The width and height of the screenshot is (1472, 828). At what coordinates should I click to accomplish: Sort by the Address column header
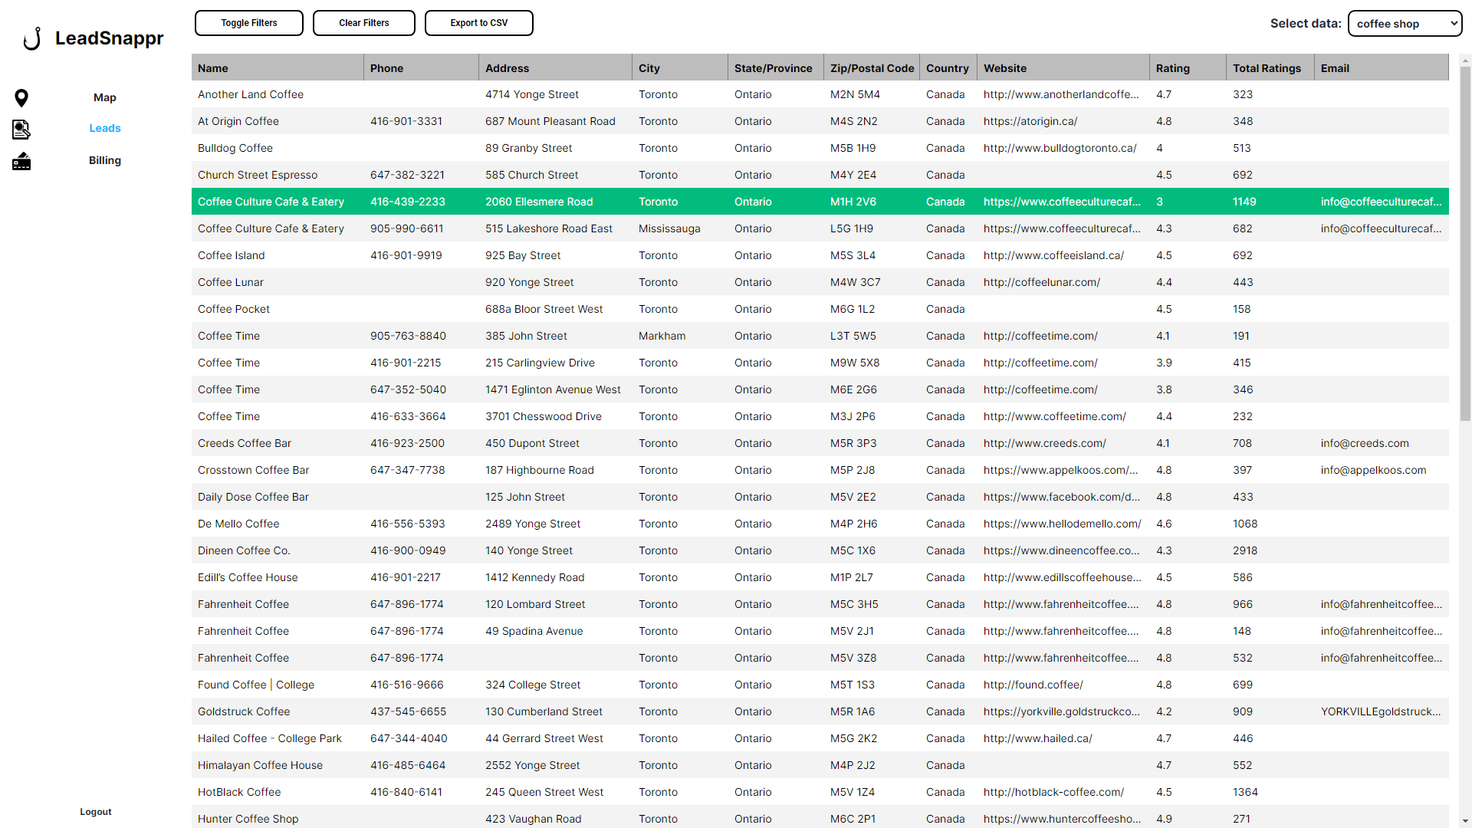[556, 68]
